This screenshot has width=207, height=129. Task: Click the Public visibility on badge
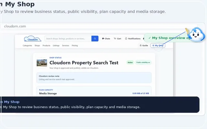pyautogui.click(x=143, y=62)
